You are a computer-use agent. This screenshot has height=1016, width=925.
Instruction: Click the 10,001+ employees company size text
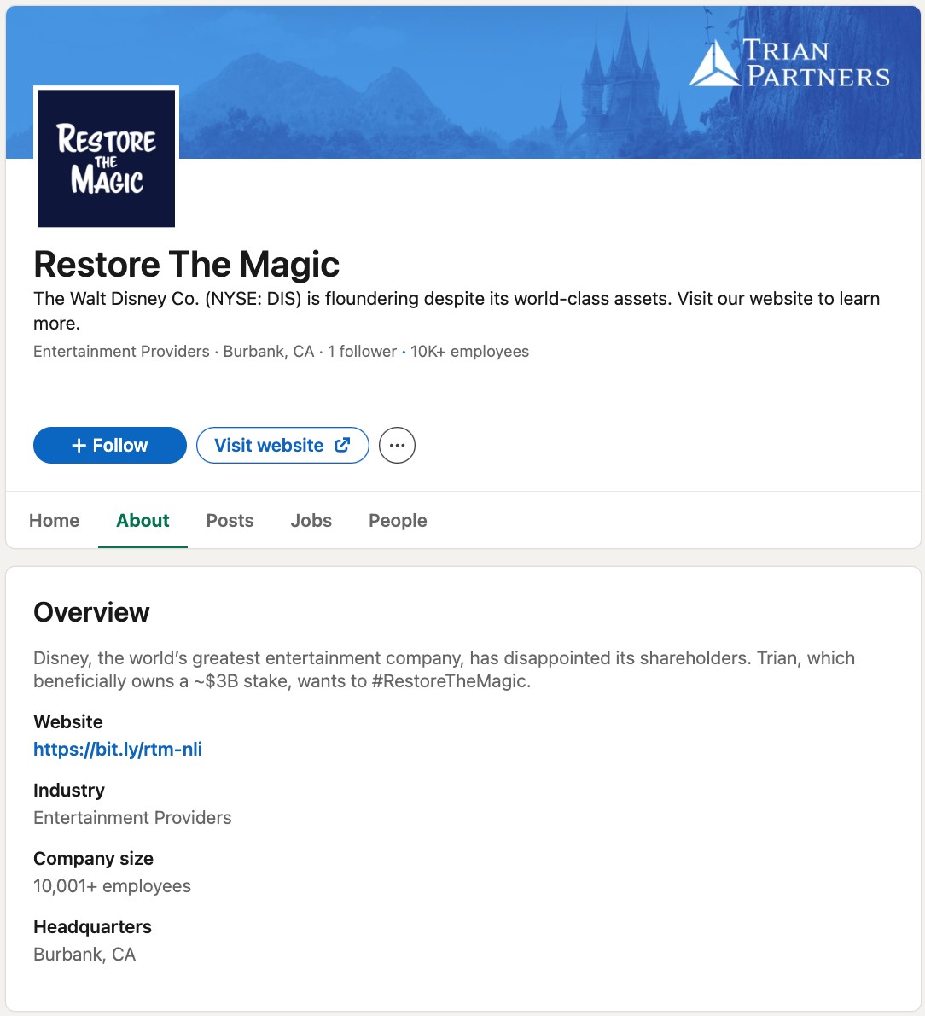click(x=112, y=886)
